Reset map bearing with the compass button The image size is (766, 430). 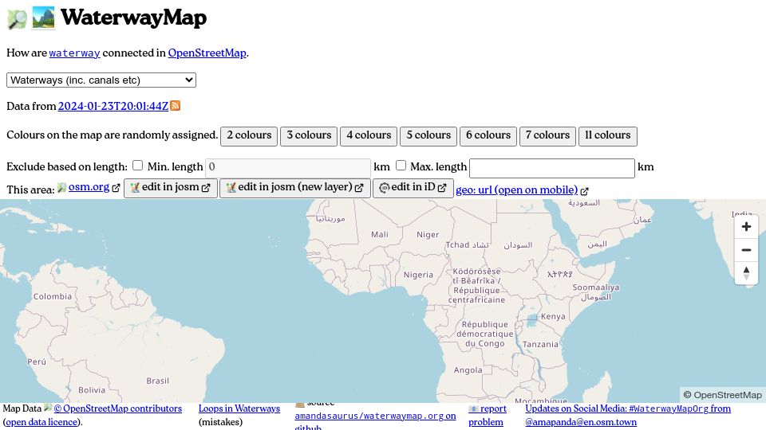tap(746, 273)
